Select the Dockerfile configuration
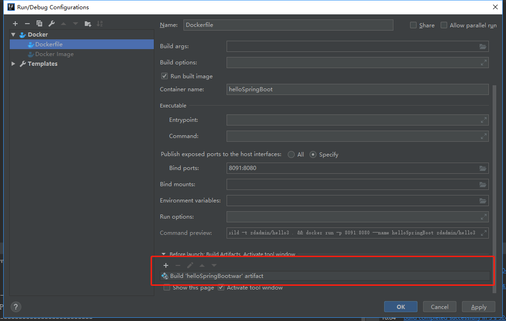Image resolution: width=506 pixels, height=321 pixels. pyautogui.click(x=82, y=44)
